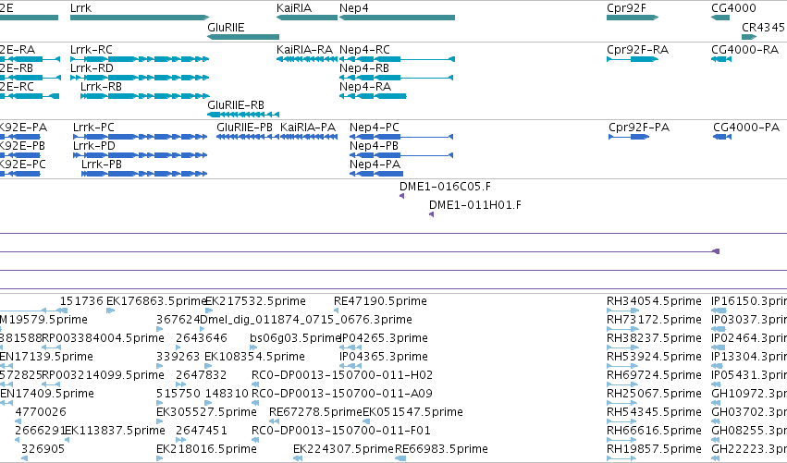
Task: Click the Cpr92F-RA transcript label
Action: pyautogui.click(x=637, y=50)
